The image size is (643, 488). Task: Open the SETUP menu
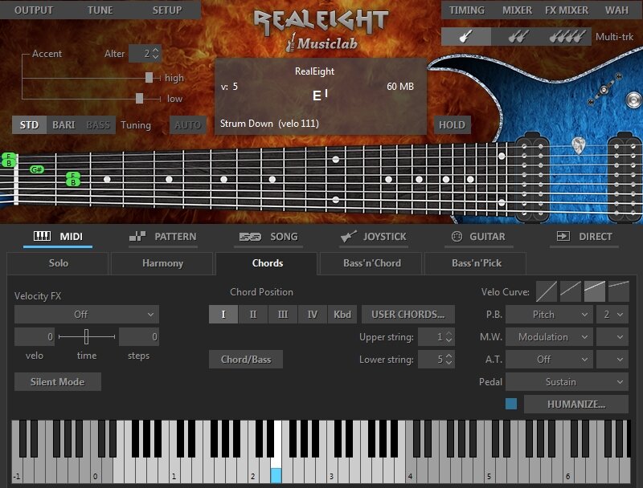tap(167, 10)
